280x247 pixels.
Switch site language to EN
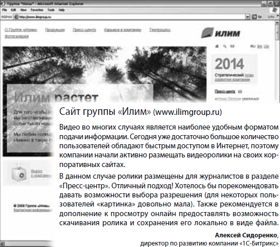tap(259, 47)
